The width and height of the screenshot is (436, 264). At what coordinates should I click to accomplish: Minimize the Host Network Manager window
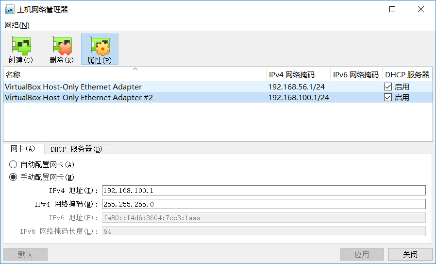[x=364, y=9]
